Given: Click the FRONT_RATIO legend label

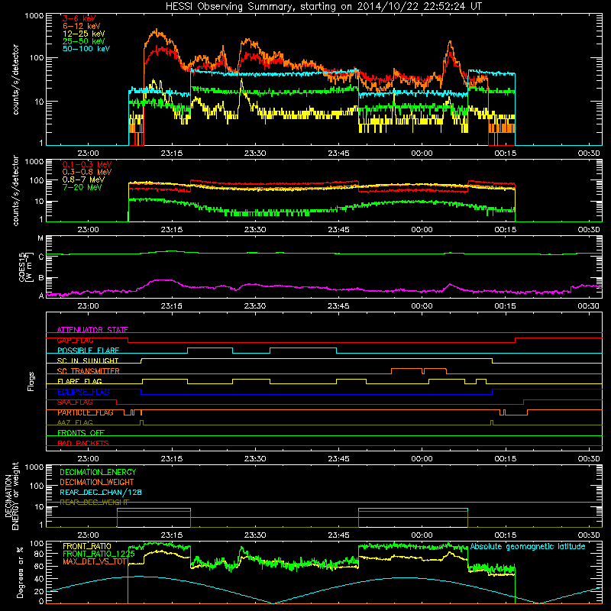Looking at the screenshot, I should click(x=87, y=546).
